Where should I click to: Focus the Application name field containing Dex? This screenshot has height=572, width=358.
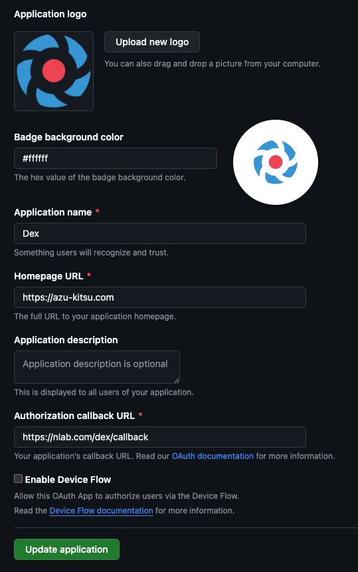tap(160, 233)
